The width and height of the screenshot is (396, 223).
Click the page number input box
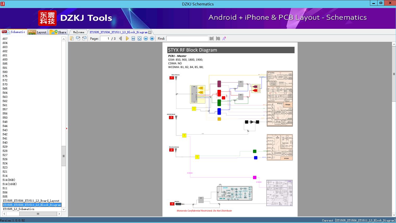click(105, 38)
